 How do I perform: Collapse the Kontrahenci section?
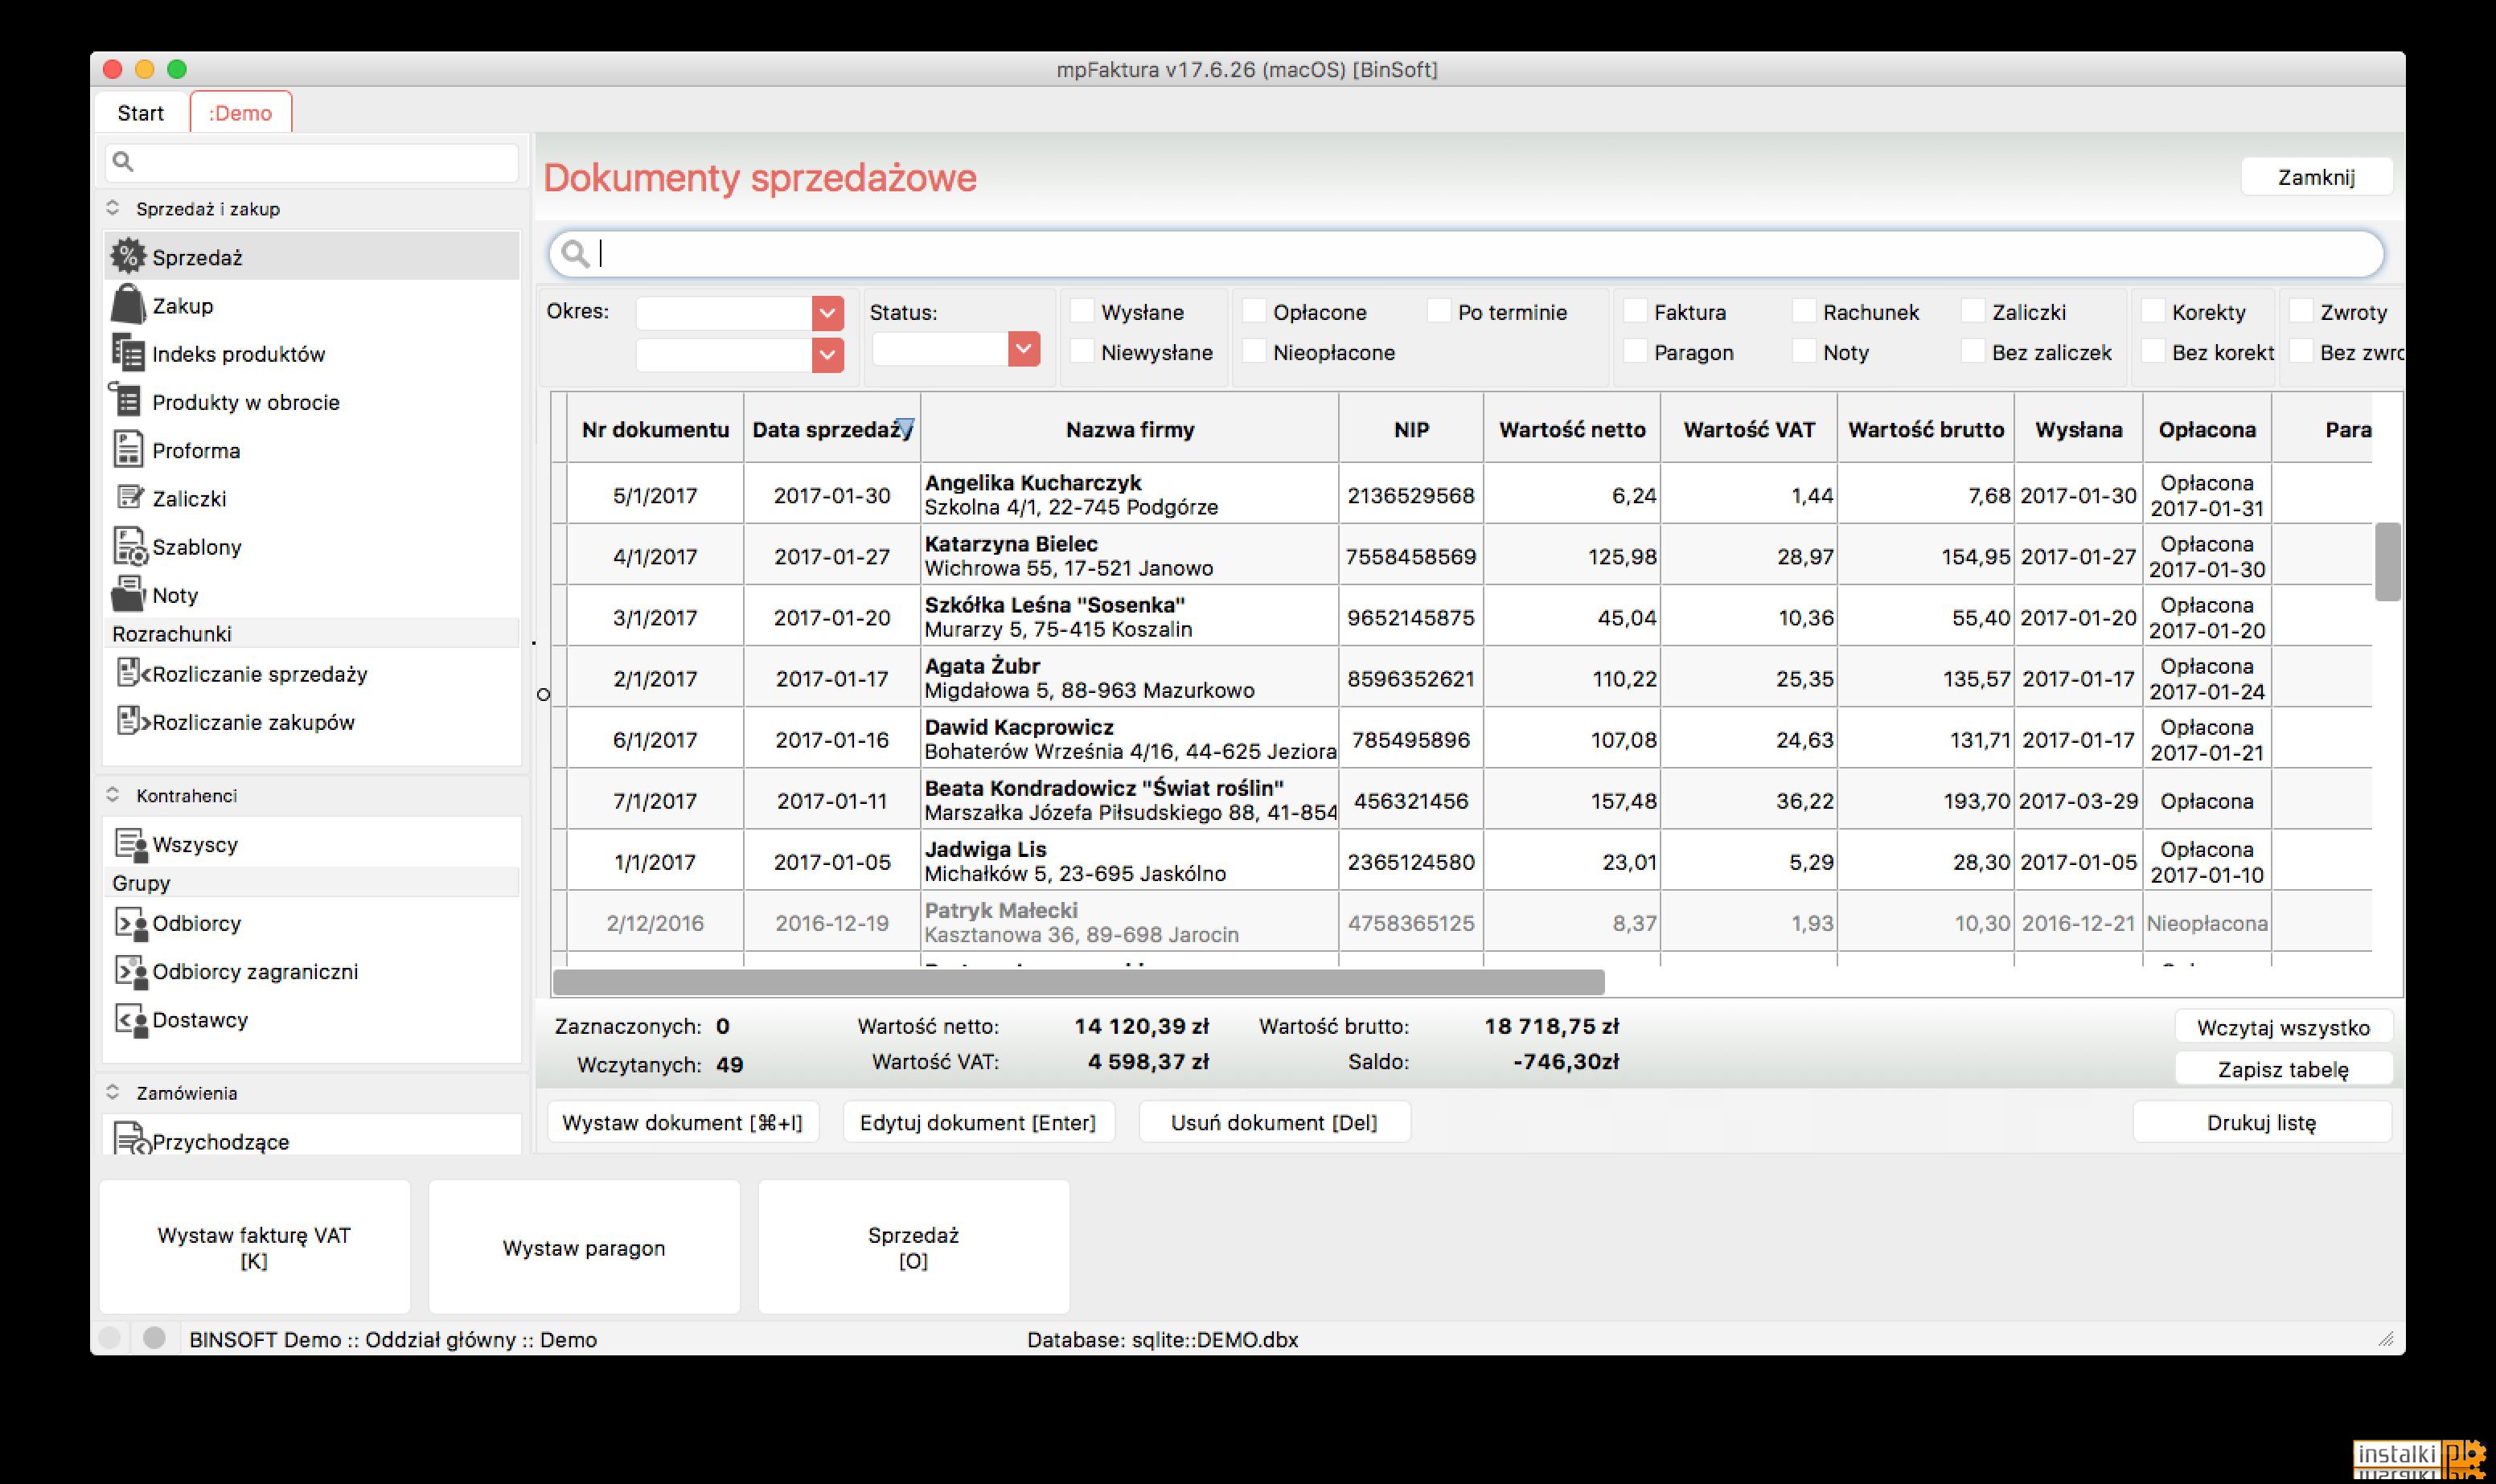tap(113, 795)
